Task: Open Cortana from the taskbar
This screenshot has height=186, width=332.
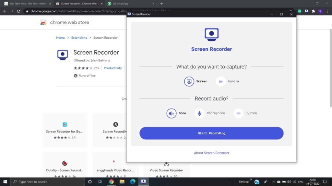Action: (x=90, y=181)
